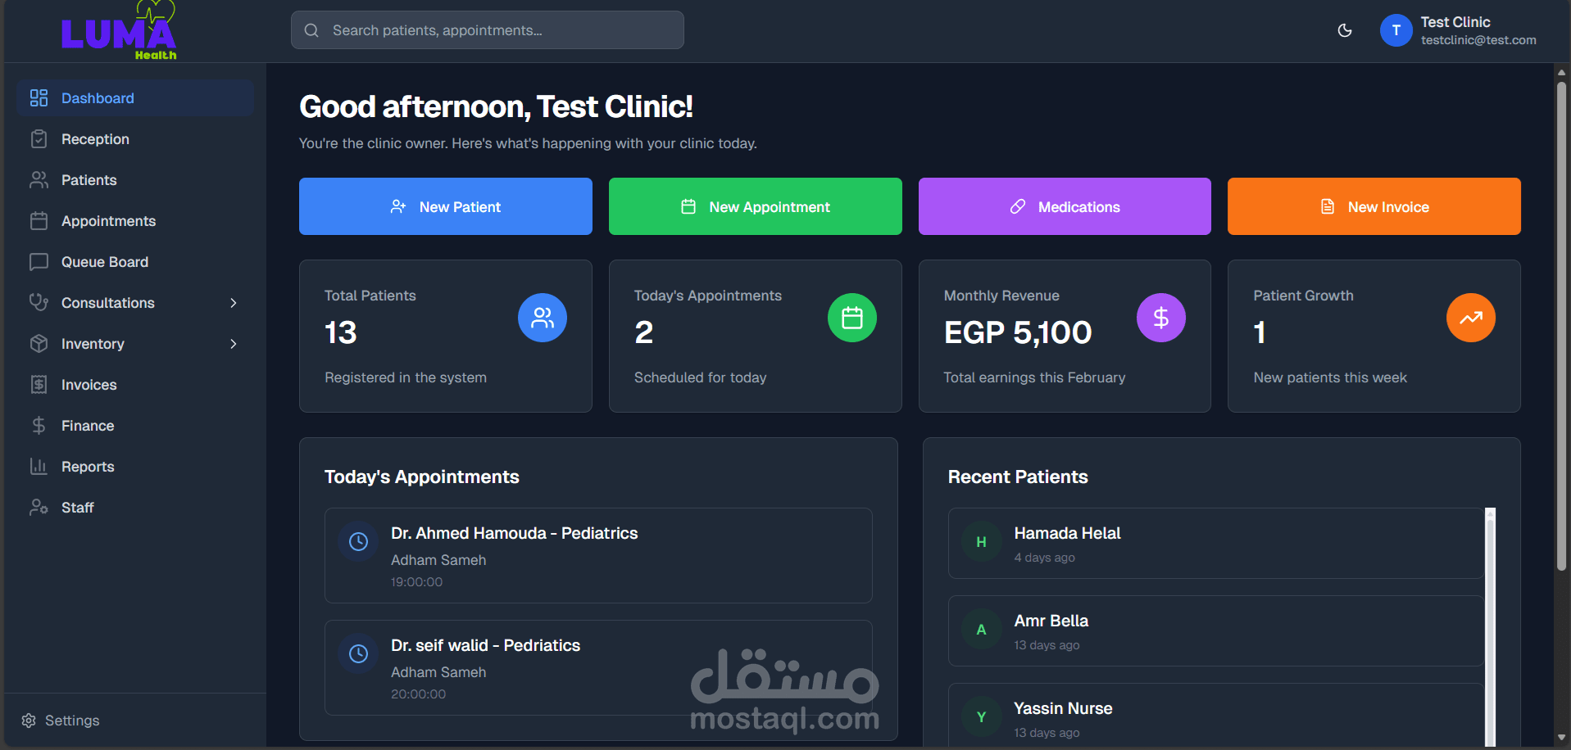The height and width of the screenshot is (750, 1571).
Task: Click the search magnifier icon
Action: click(311, 30)
